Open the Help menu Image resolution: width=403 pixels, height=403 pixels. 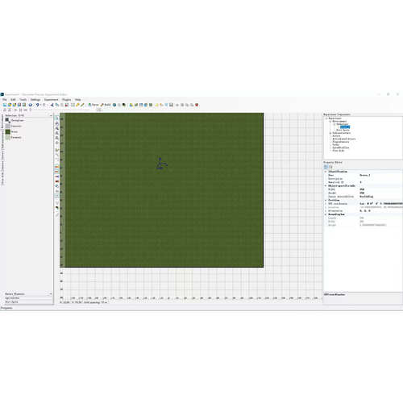(78, 100)
